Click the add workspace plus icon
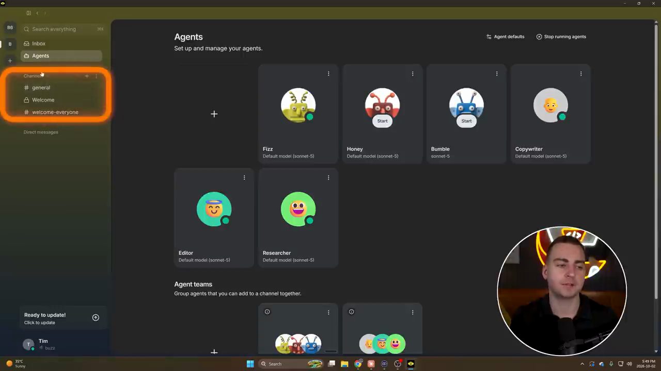The height and width of the screenshot is (371, 661). pyautogui.click(x=10, y=61)
